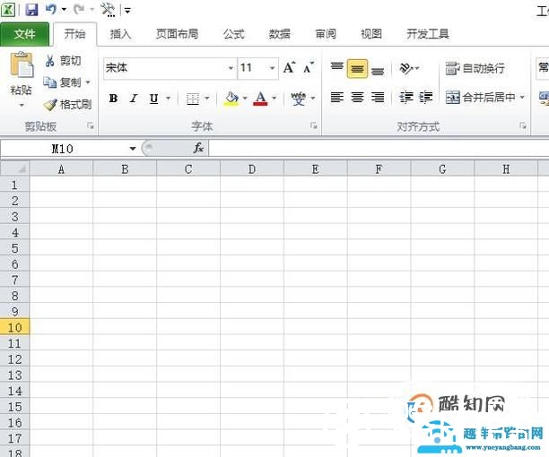549x457 pixels.
Task: Switch to the 数据 tab
Action: coord(279,34)
